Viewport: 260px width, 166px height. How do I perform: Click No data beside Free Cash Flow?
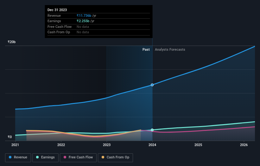point(83,27)
